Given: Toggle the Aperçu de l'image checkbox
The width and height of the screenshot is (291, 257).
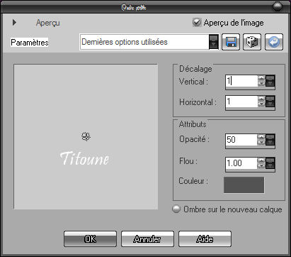Looking at the screenshot, I should (x=197, y=23).
